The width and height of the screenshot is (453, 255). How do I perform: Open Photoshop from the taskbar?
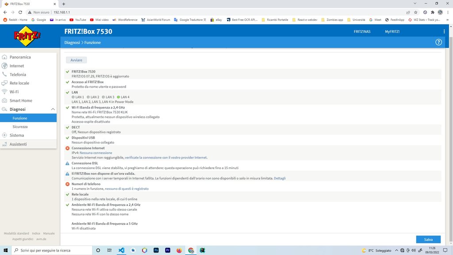(156, 250)
